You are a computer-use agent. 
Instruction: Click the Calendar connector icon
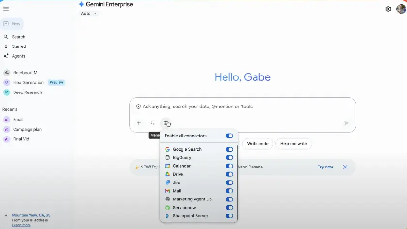point(167,166)
